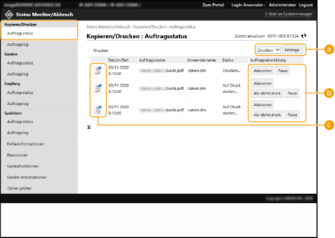Image resolution: width=335 pixels, height=238 pixels.
Task: Click Abbrechen for the second job
Action: [262, 83]
